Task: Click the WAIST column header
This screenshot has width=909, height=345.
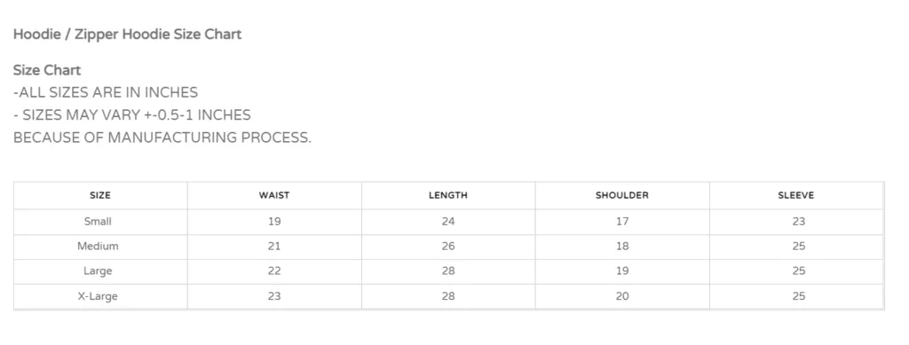Action: 274,196
